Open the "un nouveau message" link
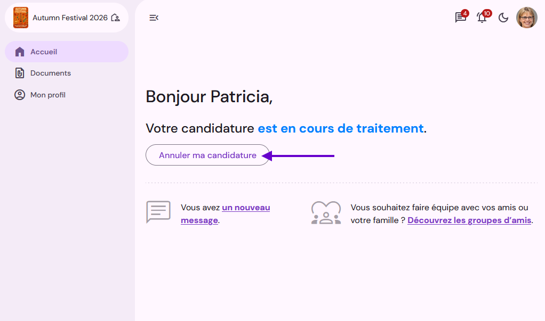This screenshot has height=321, width=545. click(246, 208)
